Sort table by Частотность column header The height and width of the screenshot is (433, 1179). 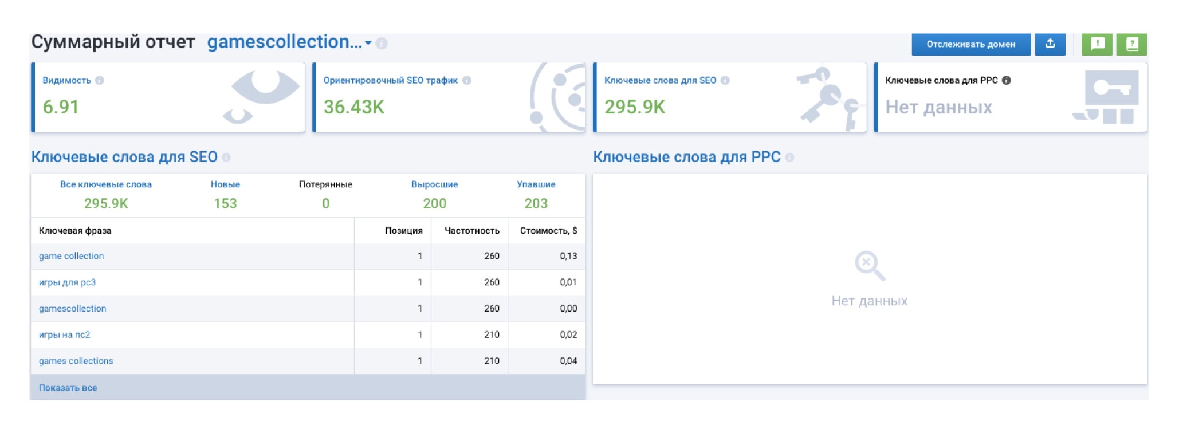coord(471,231)
